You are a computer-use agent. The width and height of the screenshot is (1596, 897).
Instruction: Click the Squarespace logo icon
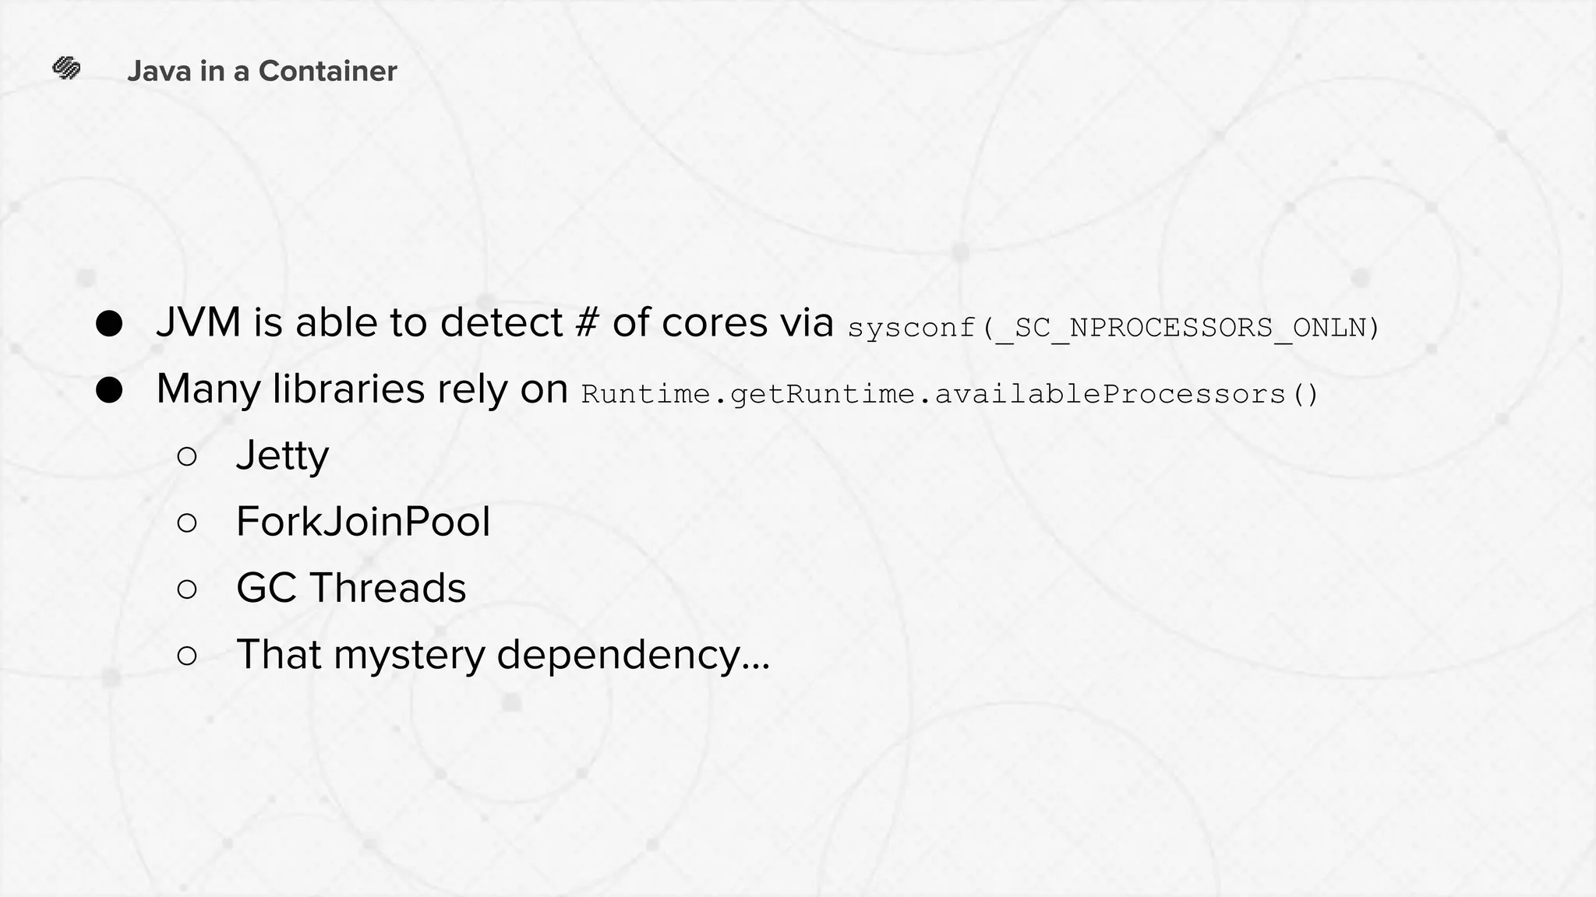tap(66, 69)
